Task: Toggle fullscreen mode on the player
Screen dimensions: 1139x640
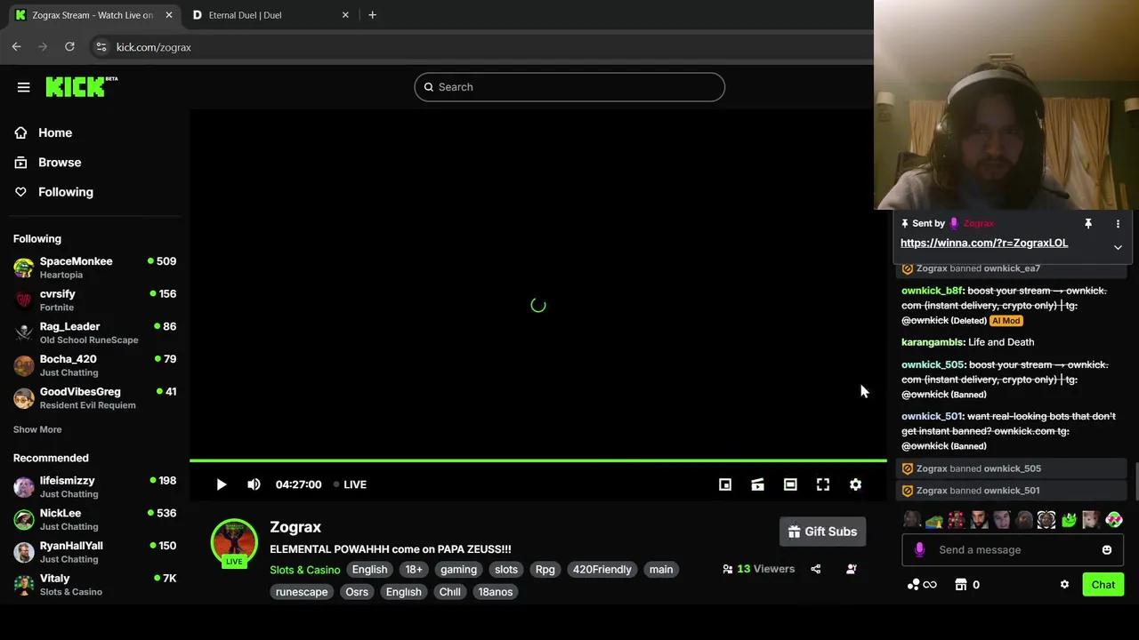Action: point(822,484)
